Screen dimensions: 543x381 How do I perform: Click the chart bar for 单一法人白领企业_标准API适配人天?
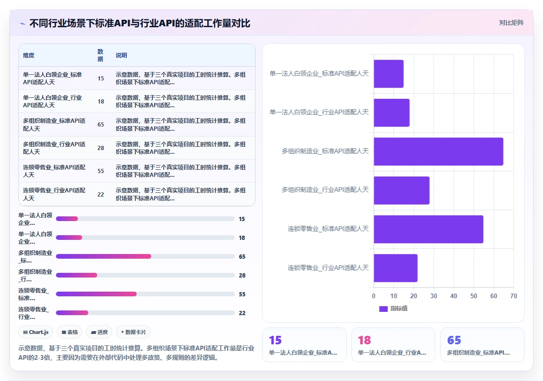[388, 74]
